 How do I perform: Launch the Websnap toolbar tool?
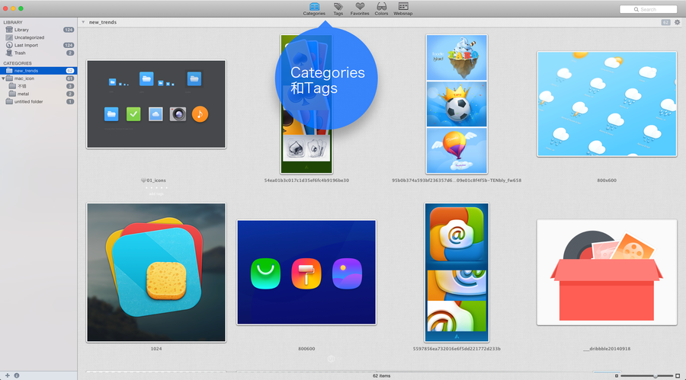click(403, 8)
